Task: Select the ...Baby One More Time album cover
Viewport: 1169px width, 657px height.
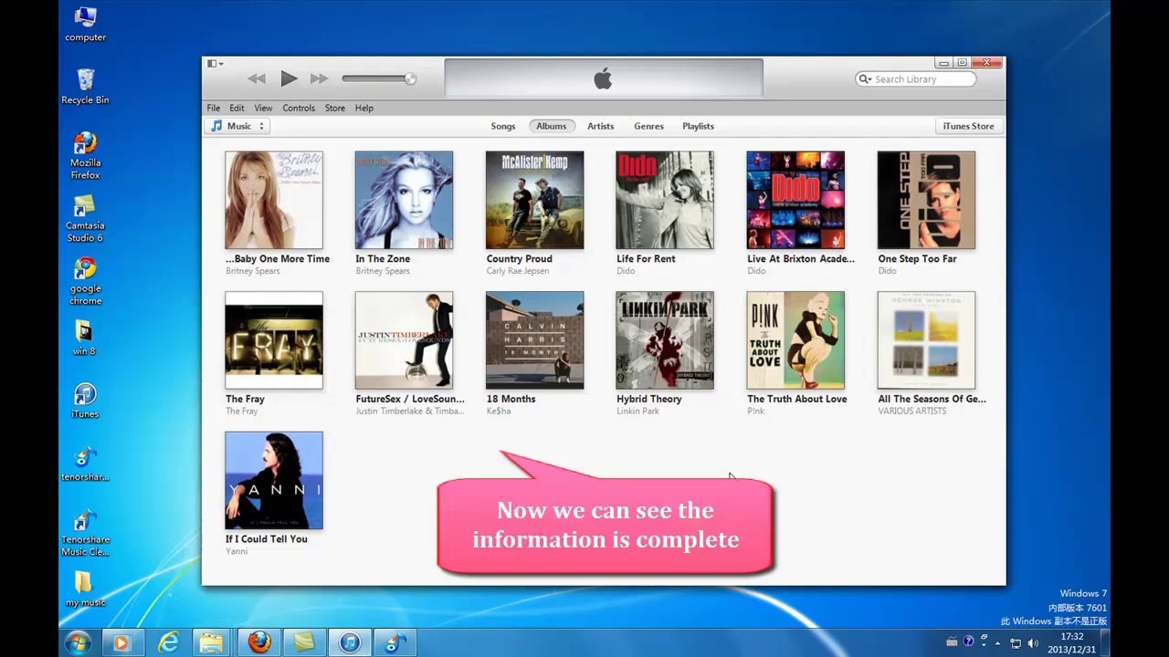Action: point(274,200)
